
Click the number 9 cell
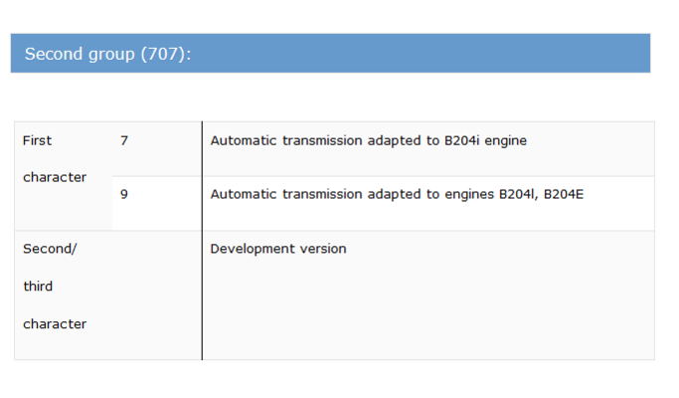pos(157,203)
